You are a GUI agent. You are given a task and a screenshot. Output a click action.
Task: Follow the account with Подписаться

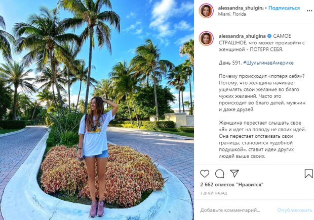pyautogui.click(x=284, y=8)
